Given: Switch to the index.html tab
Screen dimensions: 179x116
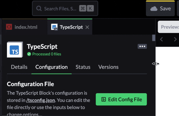Looking at the screenshot, I should tap(22, 27).
